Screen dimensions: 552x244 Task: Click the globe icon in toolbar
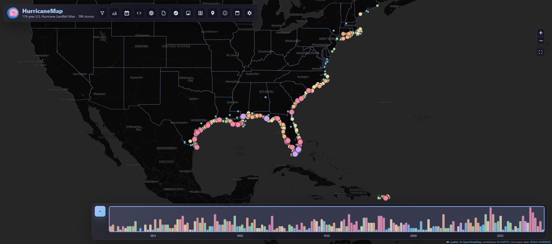[x=151, y=13]
